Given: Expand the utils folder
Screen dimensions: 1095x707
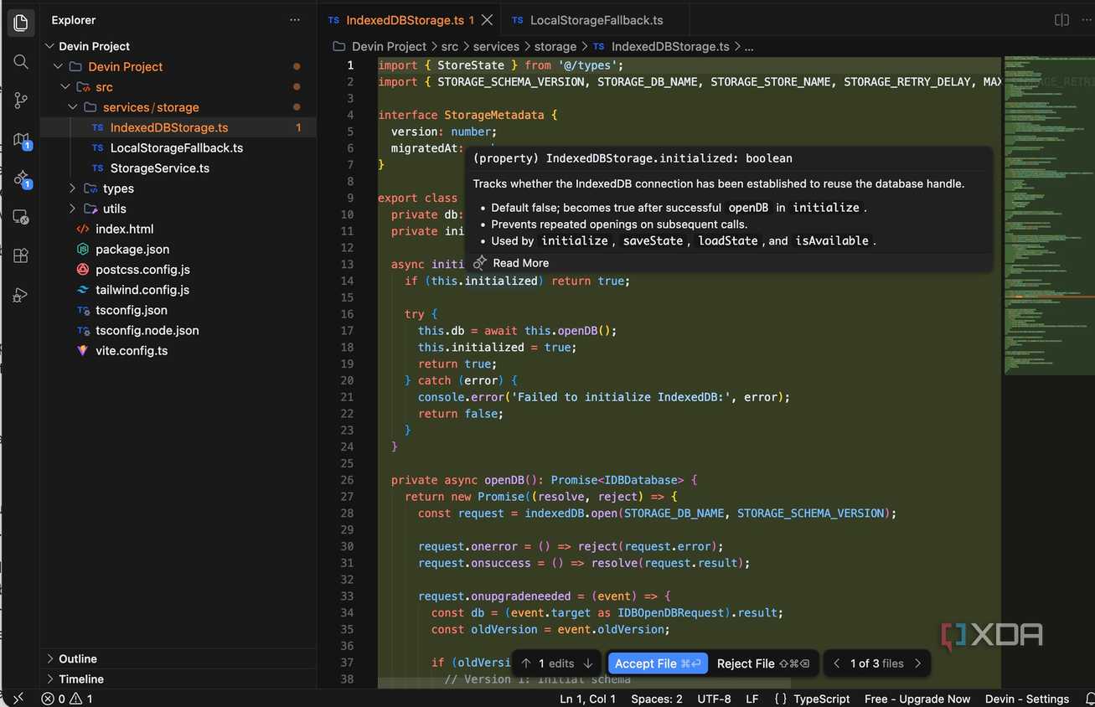Looking at the screenshot, I should (73, 209).
